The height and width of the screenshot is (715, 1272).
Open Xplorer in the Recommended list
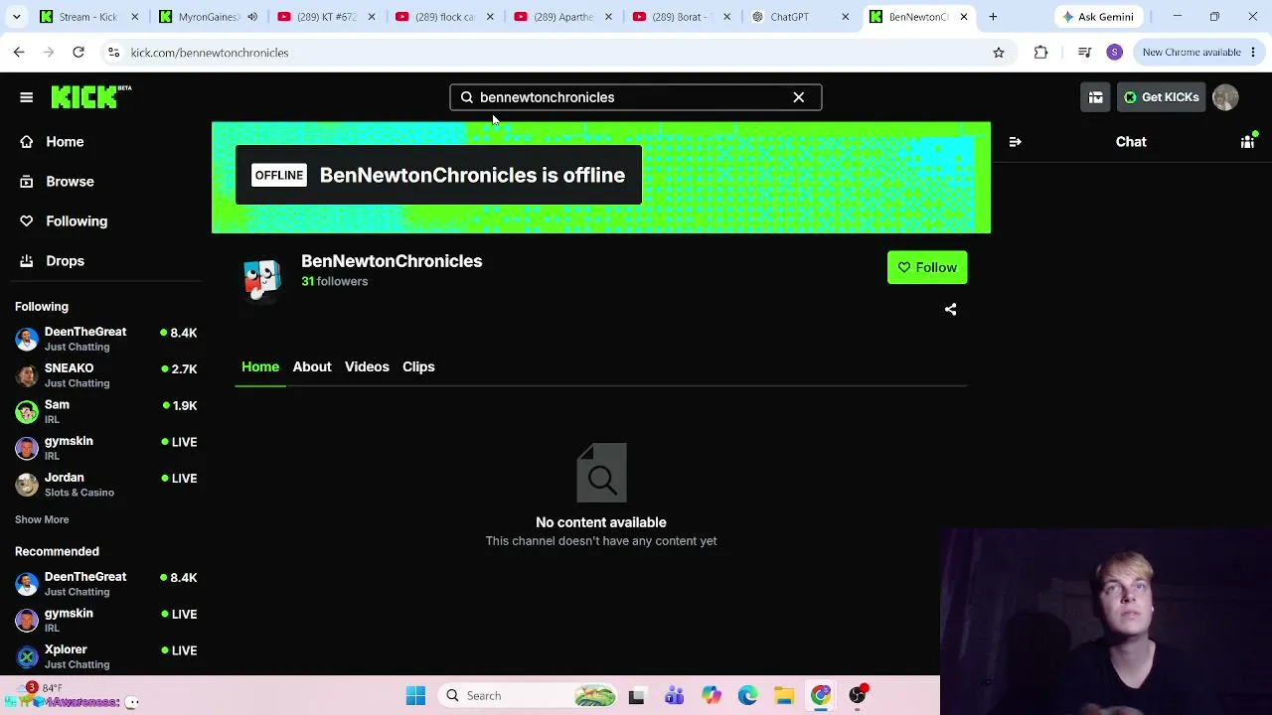pyautogui.click(x=105, y=656)
